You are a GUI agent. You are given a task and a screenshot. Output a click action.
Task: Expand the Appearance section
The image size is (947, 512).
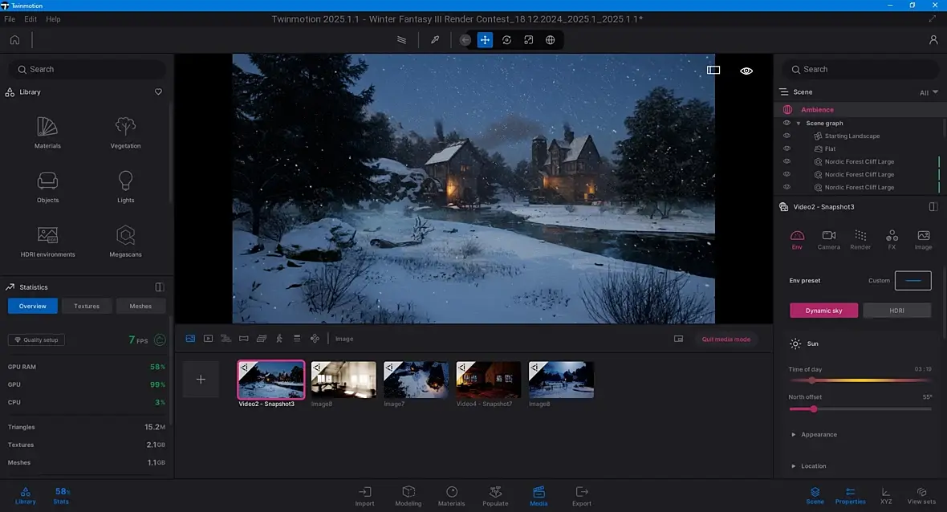817,434
